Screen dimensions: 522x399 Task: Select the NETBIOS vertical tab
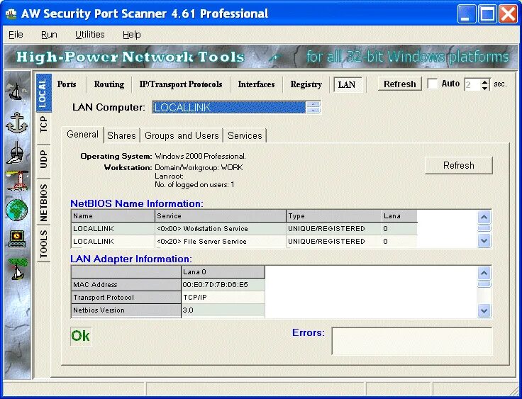tap(43, 203)
